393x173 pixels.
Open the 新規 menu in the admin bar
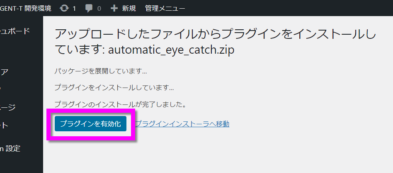pos(129,8)
